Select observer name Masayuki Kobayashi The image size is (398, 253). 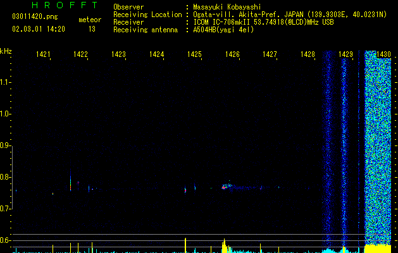pyautogui.click(x=227, y=7)
